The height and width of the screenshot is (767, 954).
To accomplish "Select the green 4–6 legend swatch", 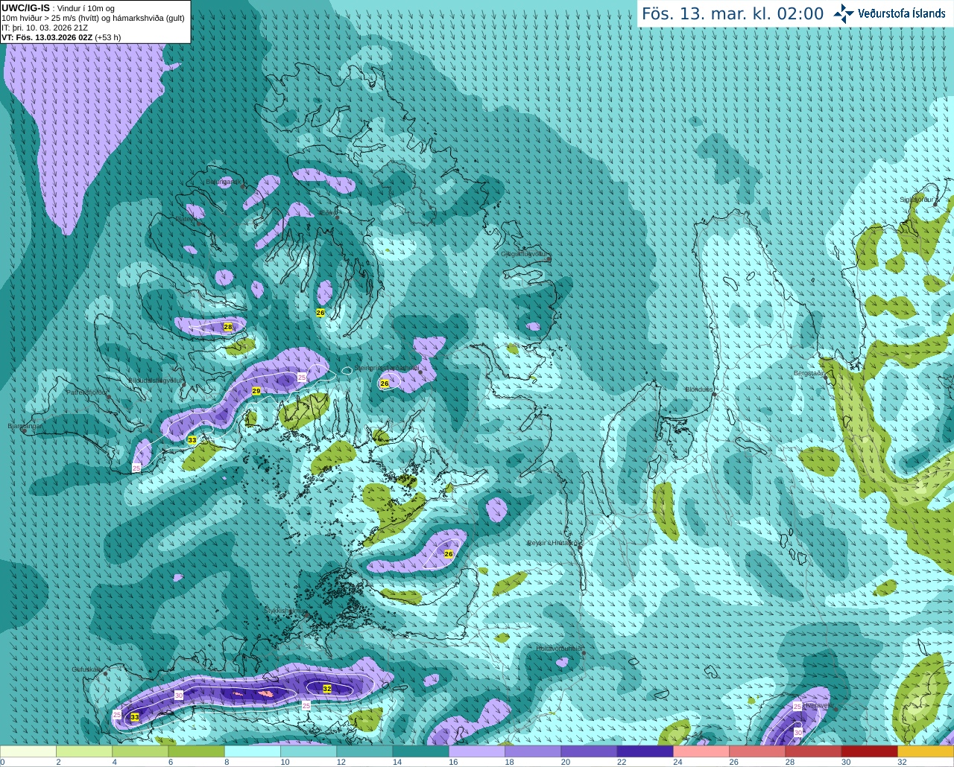I will pos(140,751).
